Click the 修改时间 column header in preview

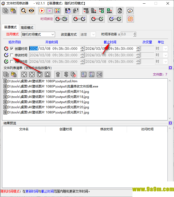click(x=106, y=129)
